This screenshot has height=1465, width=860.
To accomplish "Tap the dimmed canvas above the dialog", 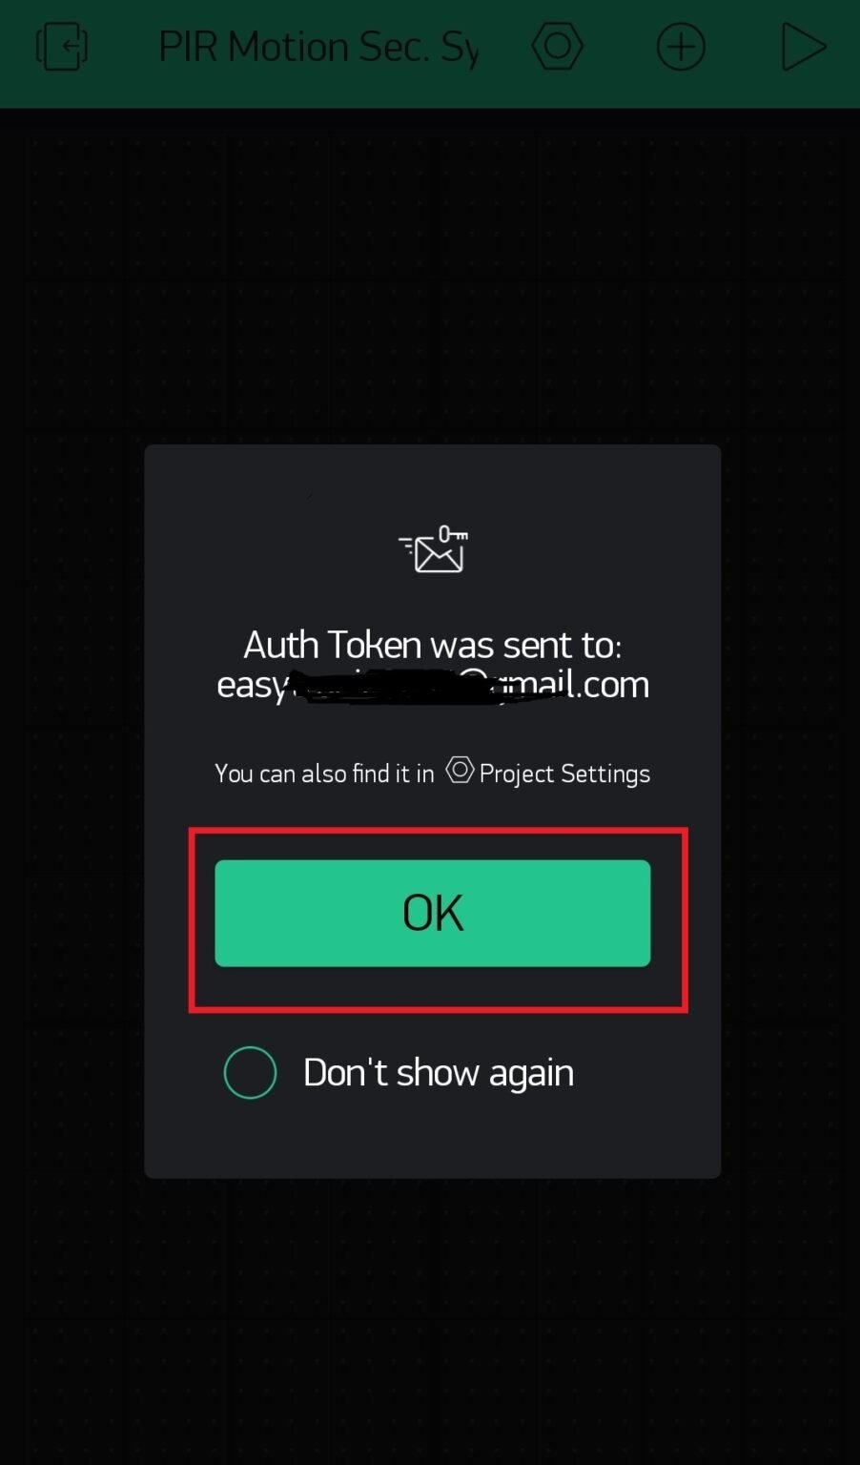I will [430, 277].
